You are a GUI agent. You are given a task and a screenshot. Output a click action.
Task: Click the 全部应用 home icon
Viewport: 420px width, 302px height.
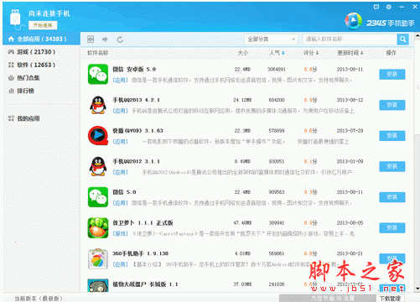[x=11, y=39]
